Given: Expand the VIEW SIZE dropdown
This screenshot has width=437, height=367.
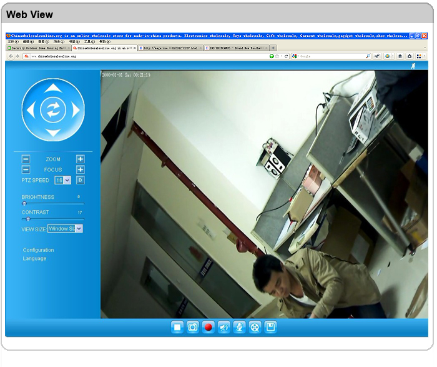Looking at the screenshot, I should pos(65,229).
